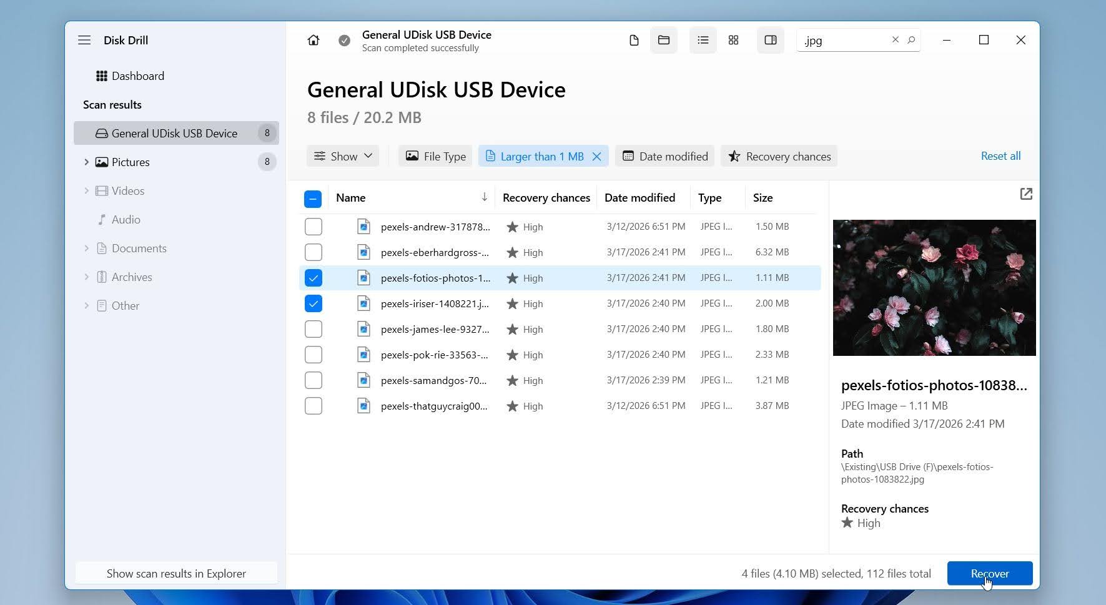Open the File Type filter
1106x605 pixels.
435,156
